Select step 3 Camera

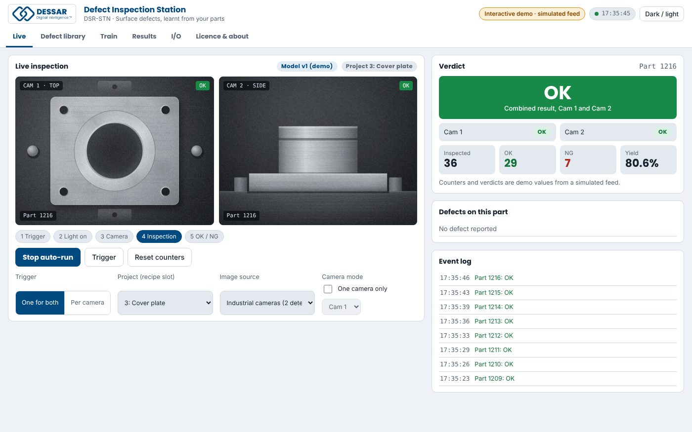tap(114, 236)
